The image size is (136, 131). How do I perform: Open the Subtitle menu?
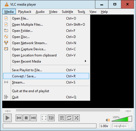[x=67, y=12]
